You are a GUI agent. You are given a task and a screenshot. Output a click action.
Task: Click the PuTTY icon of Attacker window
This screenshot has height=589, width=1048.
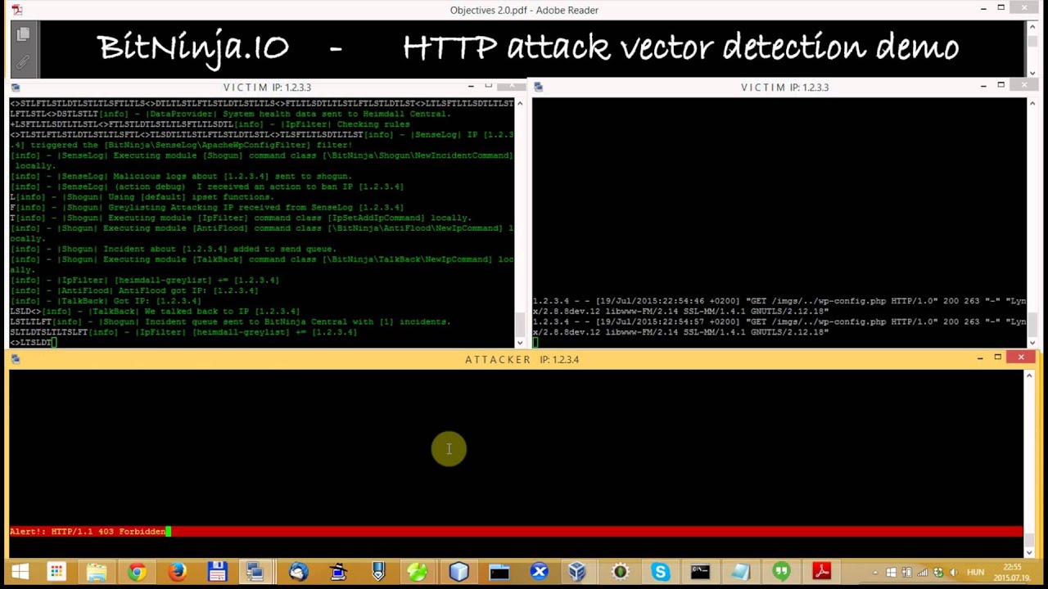pos(16,359)
